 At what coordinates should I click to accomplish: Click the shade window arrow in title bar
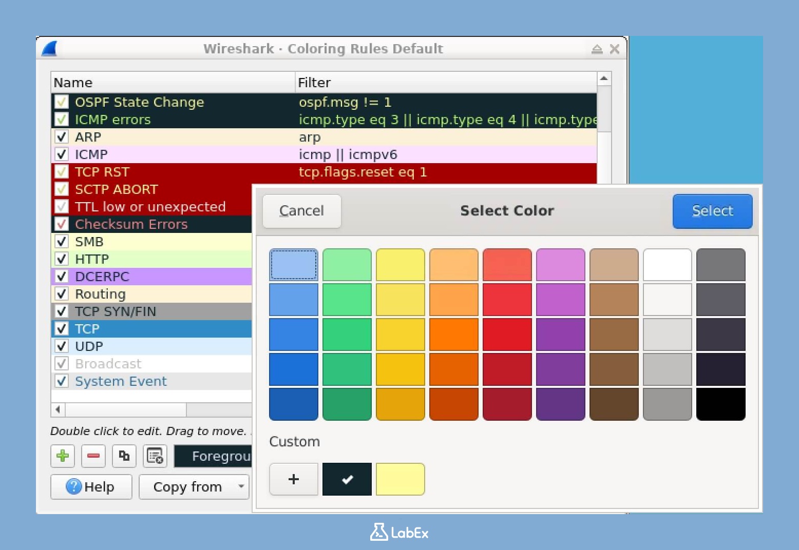click(597, 49)
